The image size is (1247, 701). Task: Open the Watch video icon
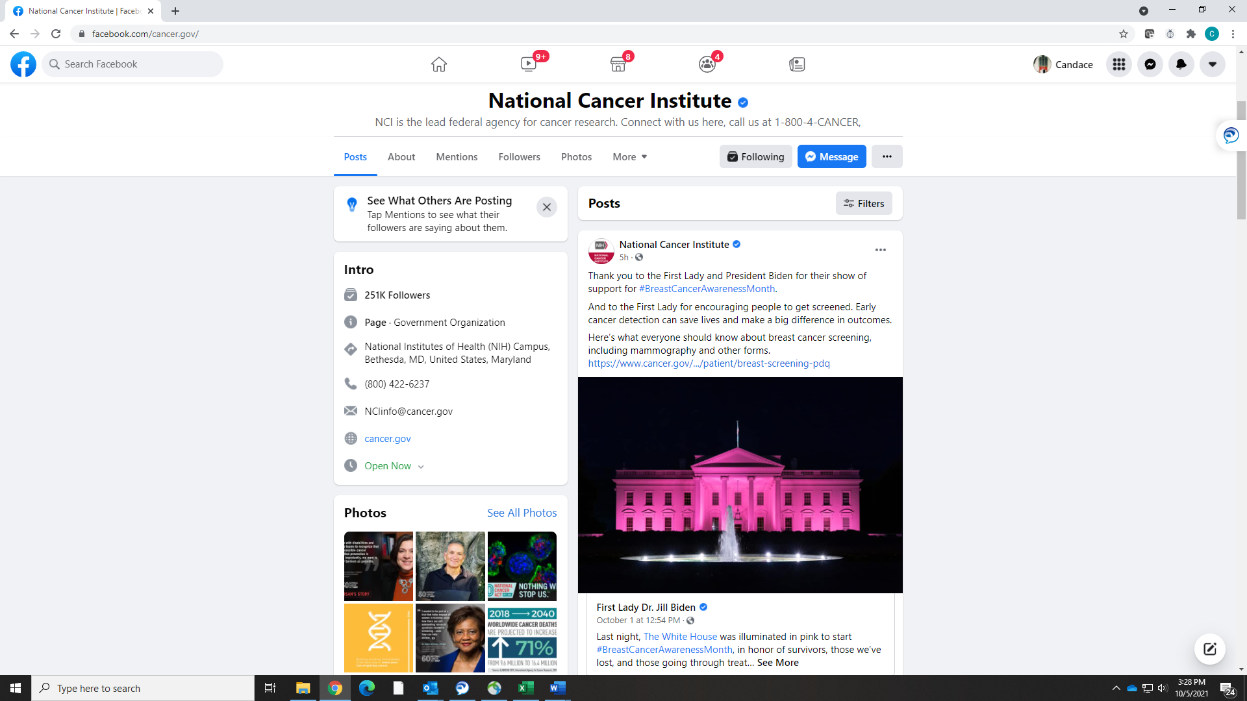point(529,64)
